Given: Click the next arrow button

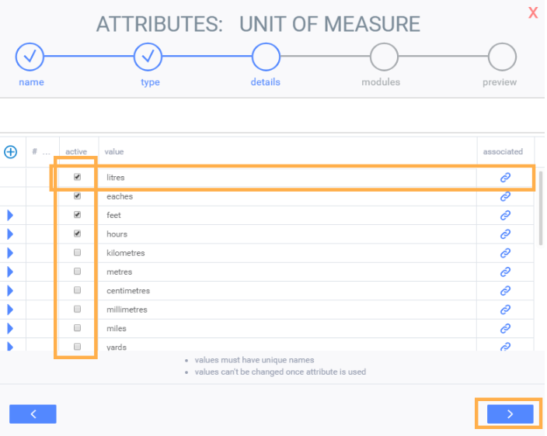Looking at the screenshot, I should pos(510,414).
